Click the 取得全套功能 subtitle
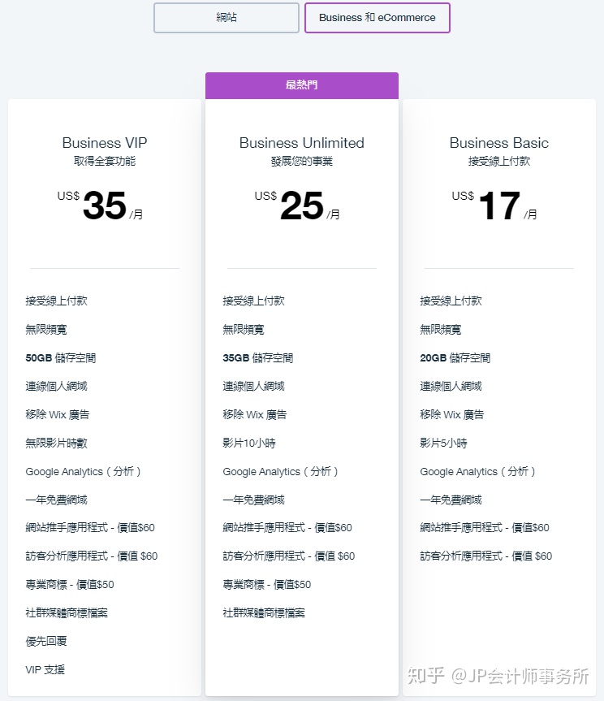The width and height of the screenshot is (604, 701). pyautogui.click(x=105, y=161)
